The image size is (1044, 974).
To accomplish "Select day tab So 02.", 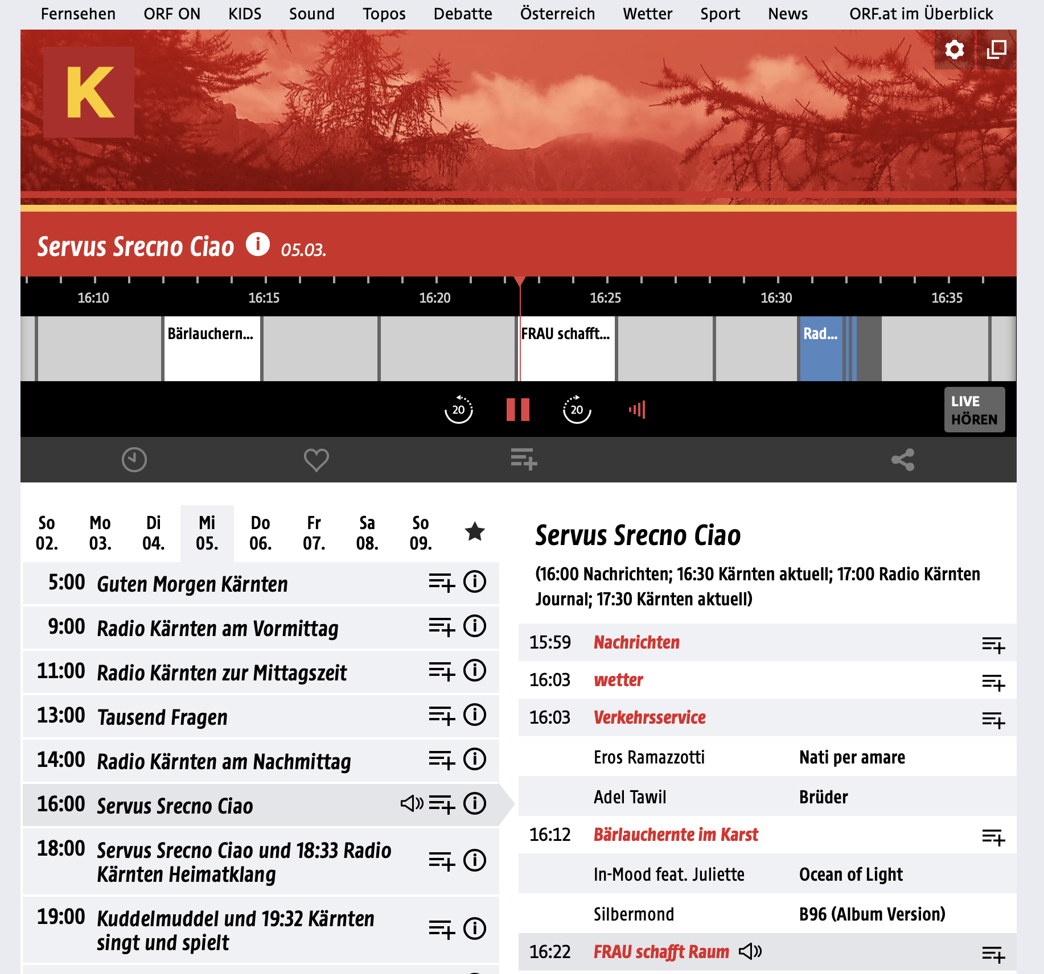I will coord(47,533).
